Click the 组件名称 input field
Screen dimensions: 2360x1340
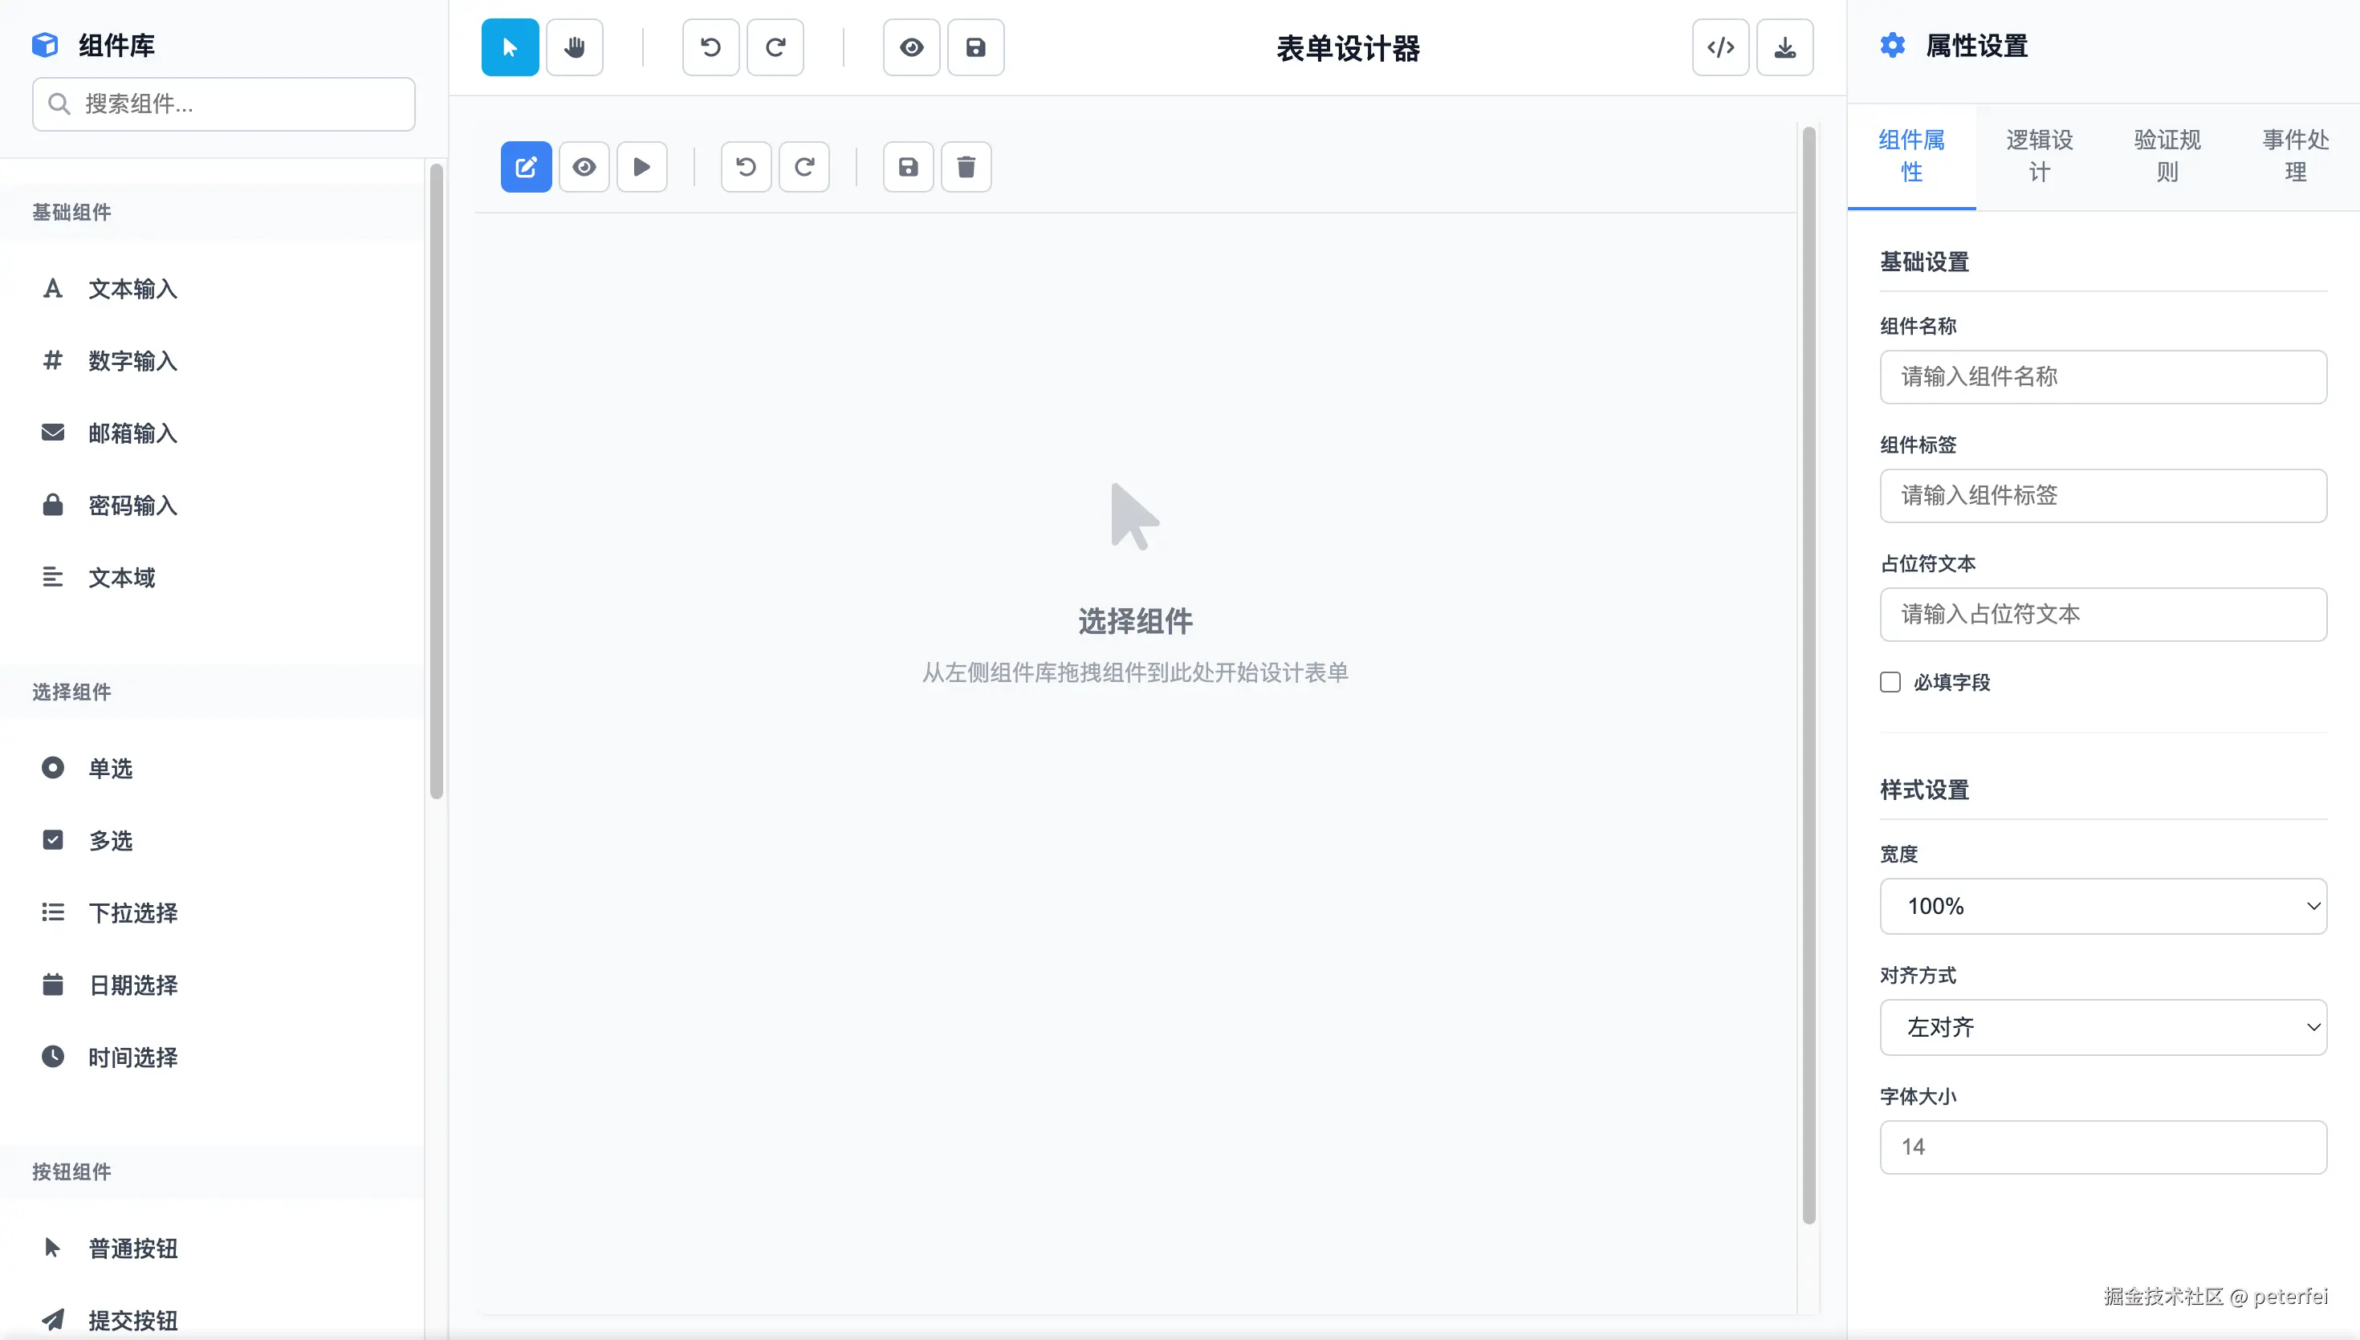[x=2103, y=377]
